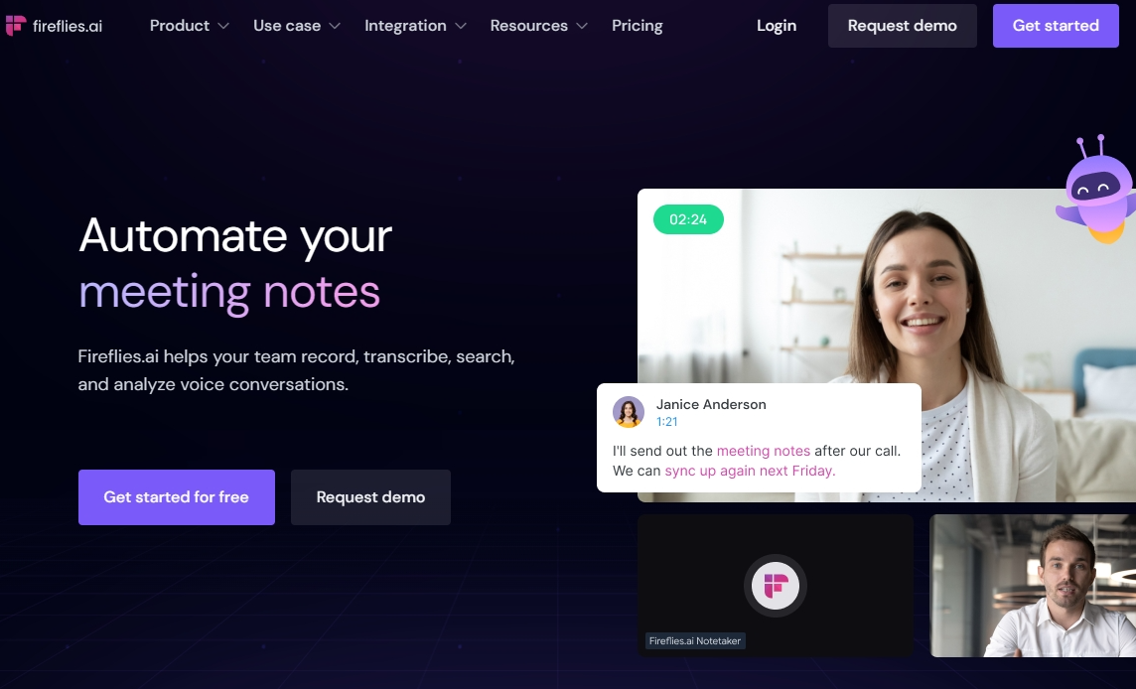
Task: Click the highlighted 'meeting notes' transcript text
Action: (763, 451)
